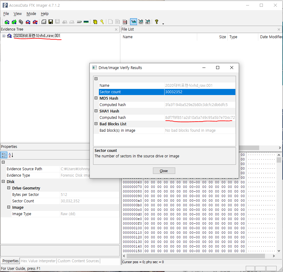Screen dimensions: 283x272
Task: Collapse the Image section in Properties
Action: pyautogui.click(x=9, y=207)
